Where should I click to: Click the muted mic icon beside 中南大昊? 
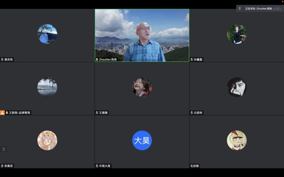pos(97,166)
